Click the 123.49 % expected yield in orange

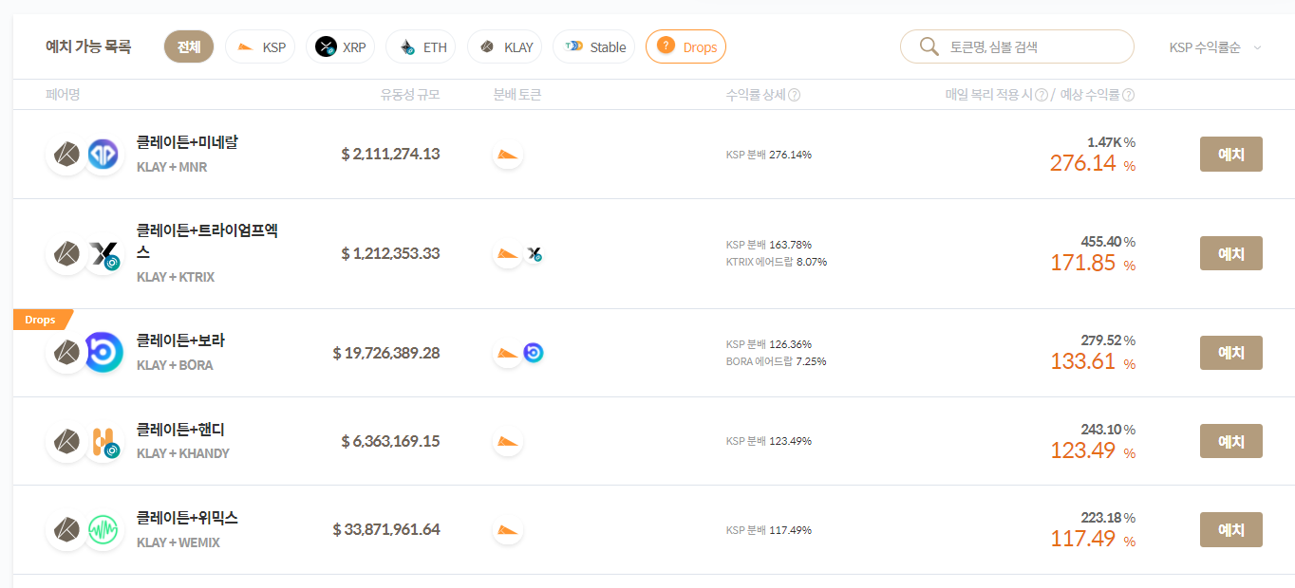(x=1093, y=450)
